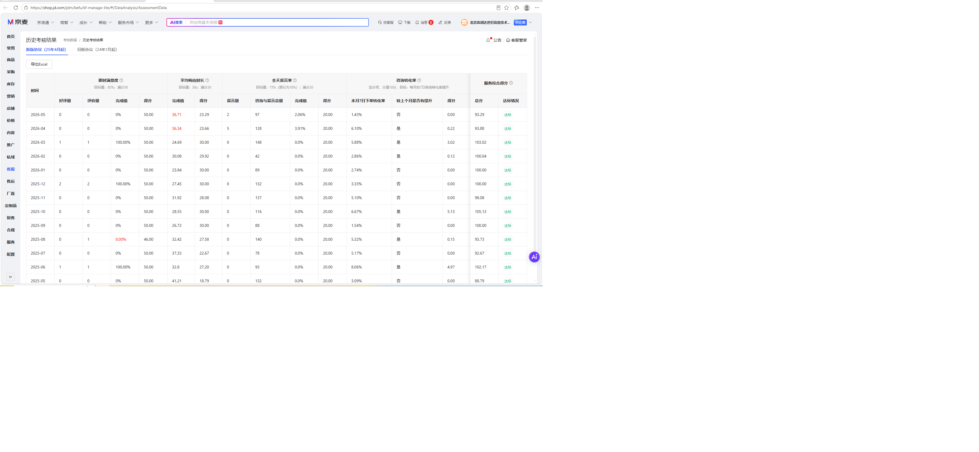Screen dimensions: 979x452
Task: Open favorites list icon
Action: (516, 8)
